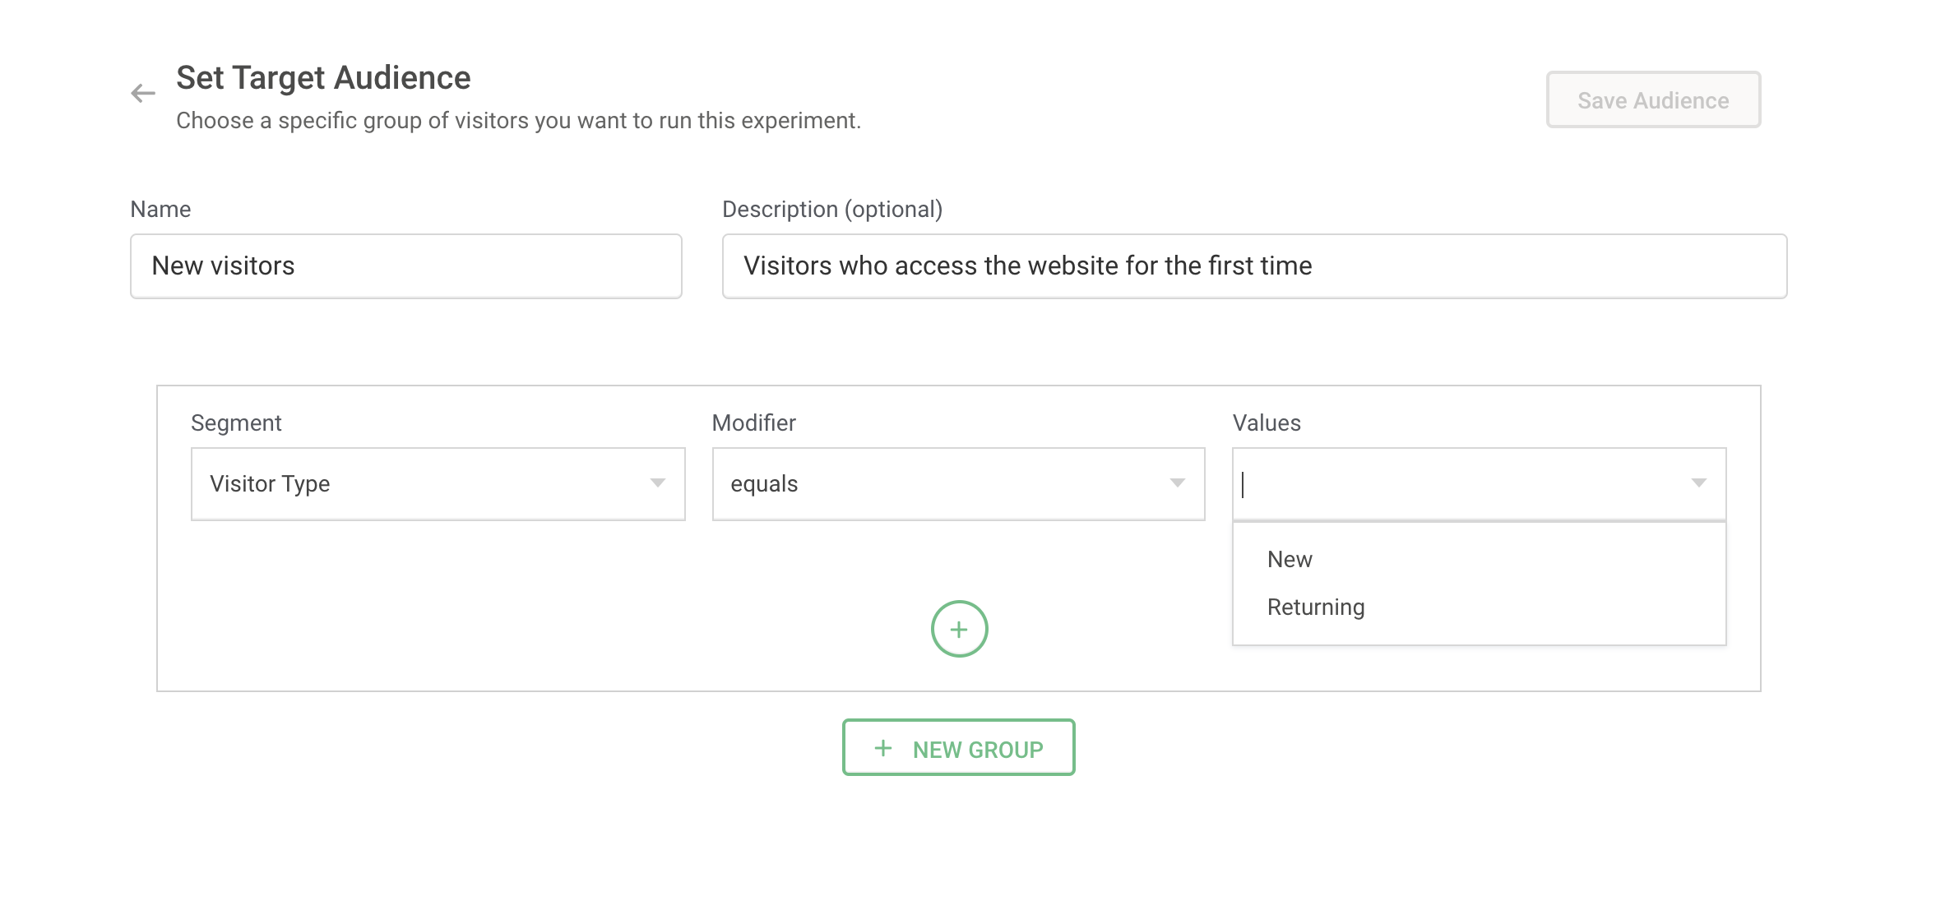Add a condition with circular plus icon
The height and width of the screenshot is (919, 1959).
pyautogui.click(x=959, y=630)
